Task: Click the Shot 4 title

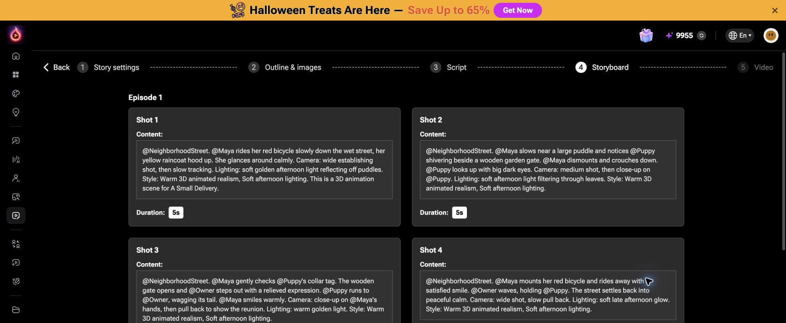Action: point(431,250)
